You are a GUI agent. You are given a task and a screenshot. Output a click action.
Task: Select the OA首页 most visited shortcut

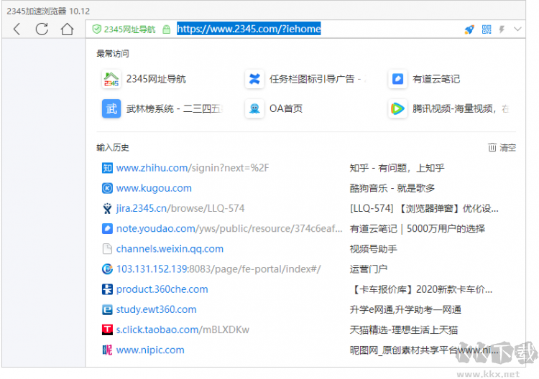click(285, 109)
